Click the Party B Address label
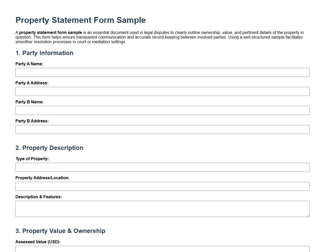 (x=32, y=121)
